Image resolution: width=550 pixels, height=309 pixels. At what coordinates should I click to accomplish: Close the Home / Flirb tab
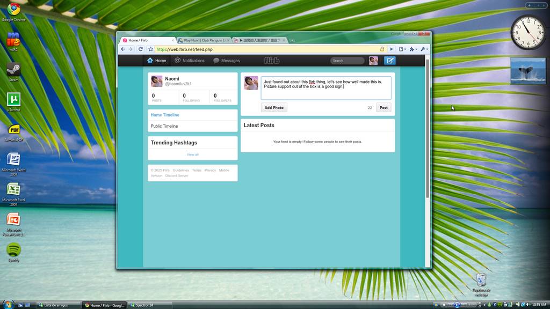172,40
